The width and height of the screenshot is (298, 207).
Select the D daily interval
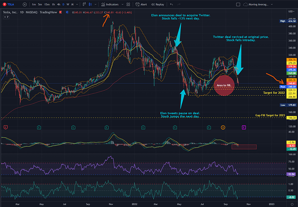tap(63, 4)
